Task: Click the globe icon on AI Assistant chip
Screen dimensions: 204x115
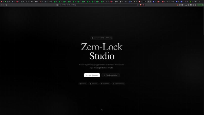Action: (90, 84)
